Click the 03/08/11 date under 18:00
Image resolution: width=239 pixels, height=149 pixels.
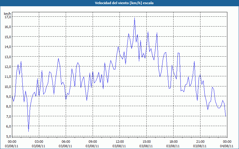click(173, 146)
